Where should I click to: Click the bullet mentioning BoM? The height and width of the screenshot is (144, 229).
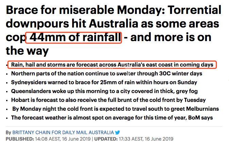click(x=112, y=118)
